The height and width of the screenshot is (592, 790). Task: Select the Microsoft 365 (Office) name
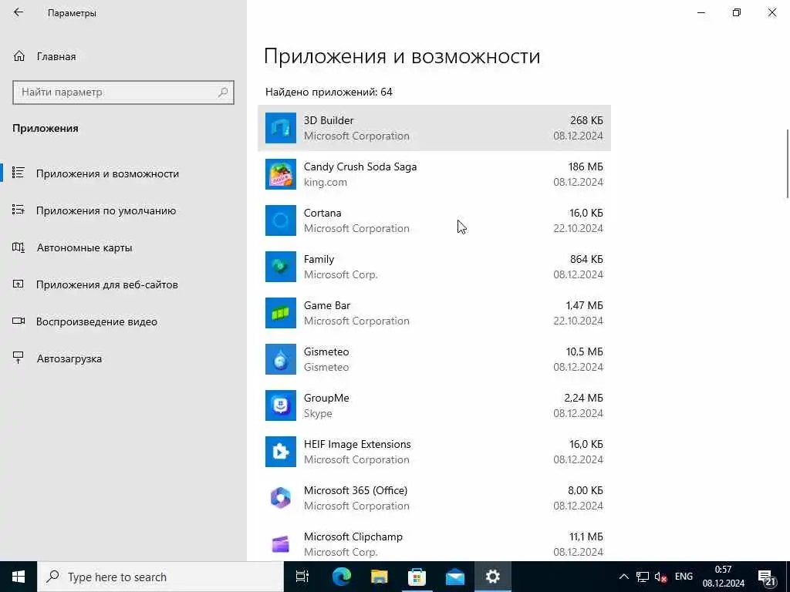tap(356, 490)
